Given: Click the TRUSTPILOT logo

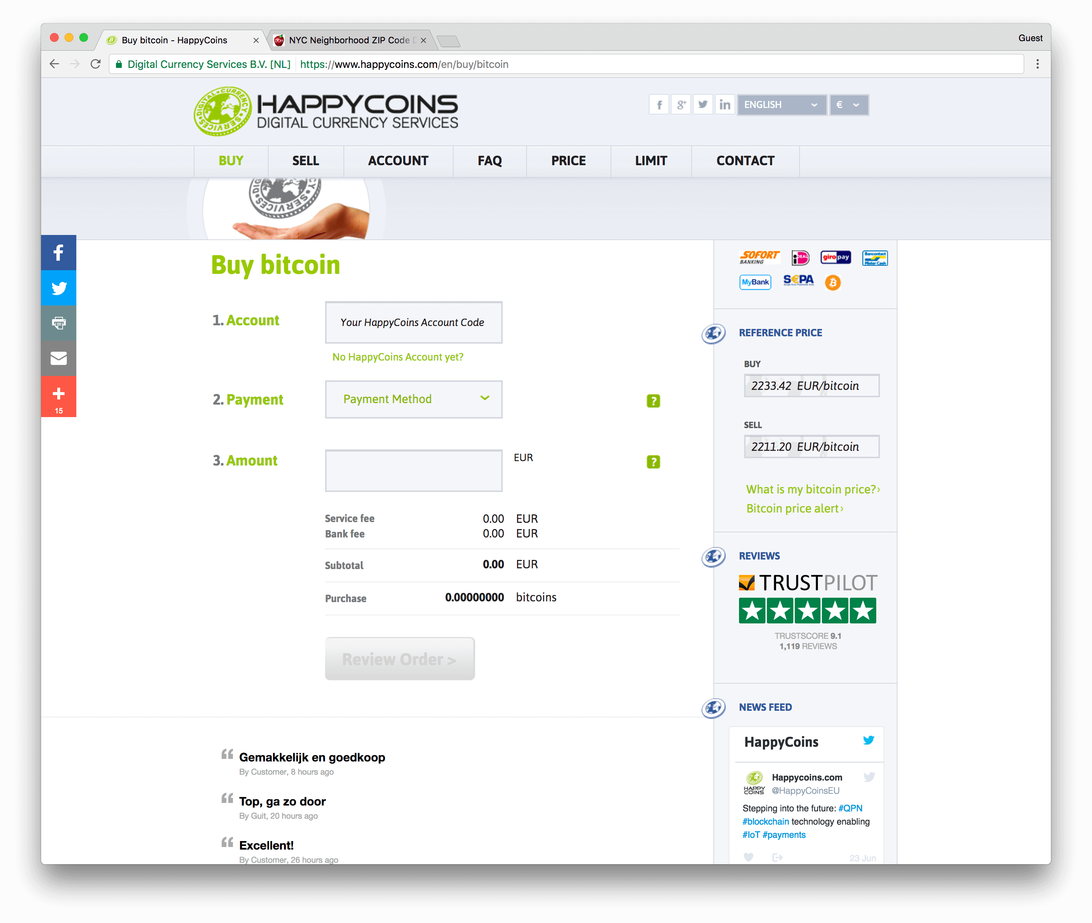Looking at the screenshot, I should click(808, 582).
